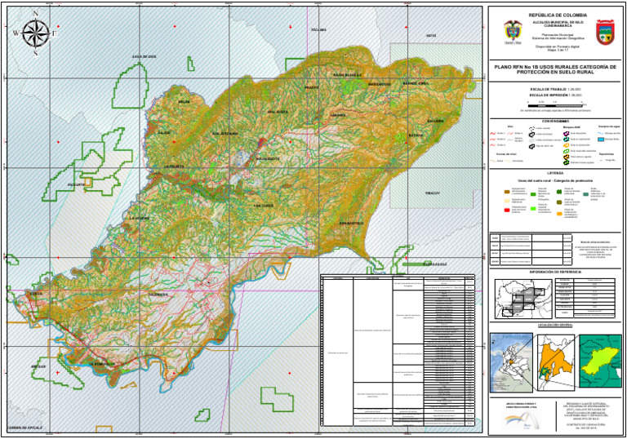The height and width of the screenshot is (439, 627).
Task: Click the 'LIMONES' vereda label
Action: 338,115
